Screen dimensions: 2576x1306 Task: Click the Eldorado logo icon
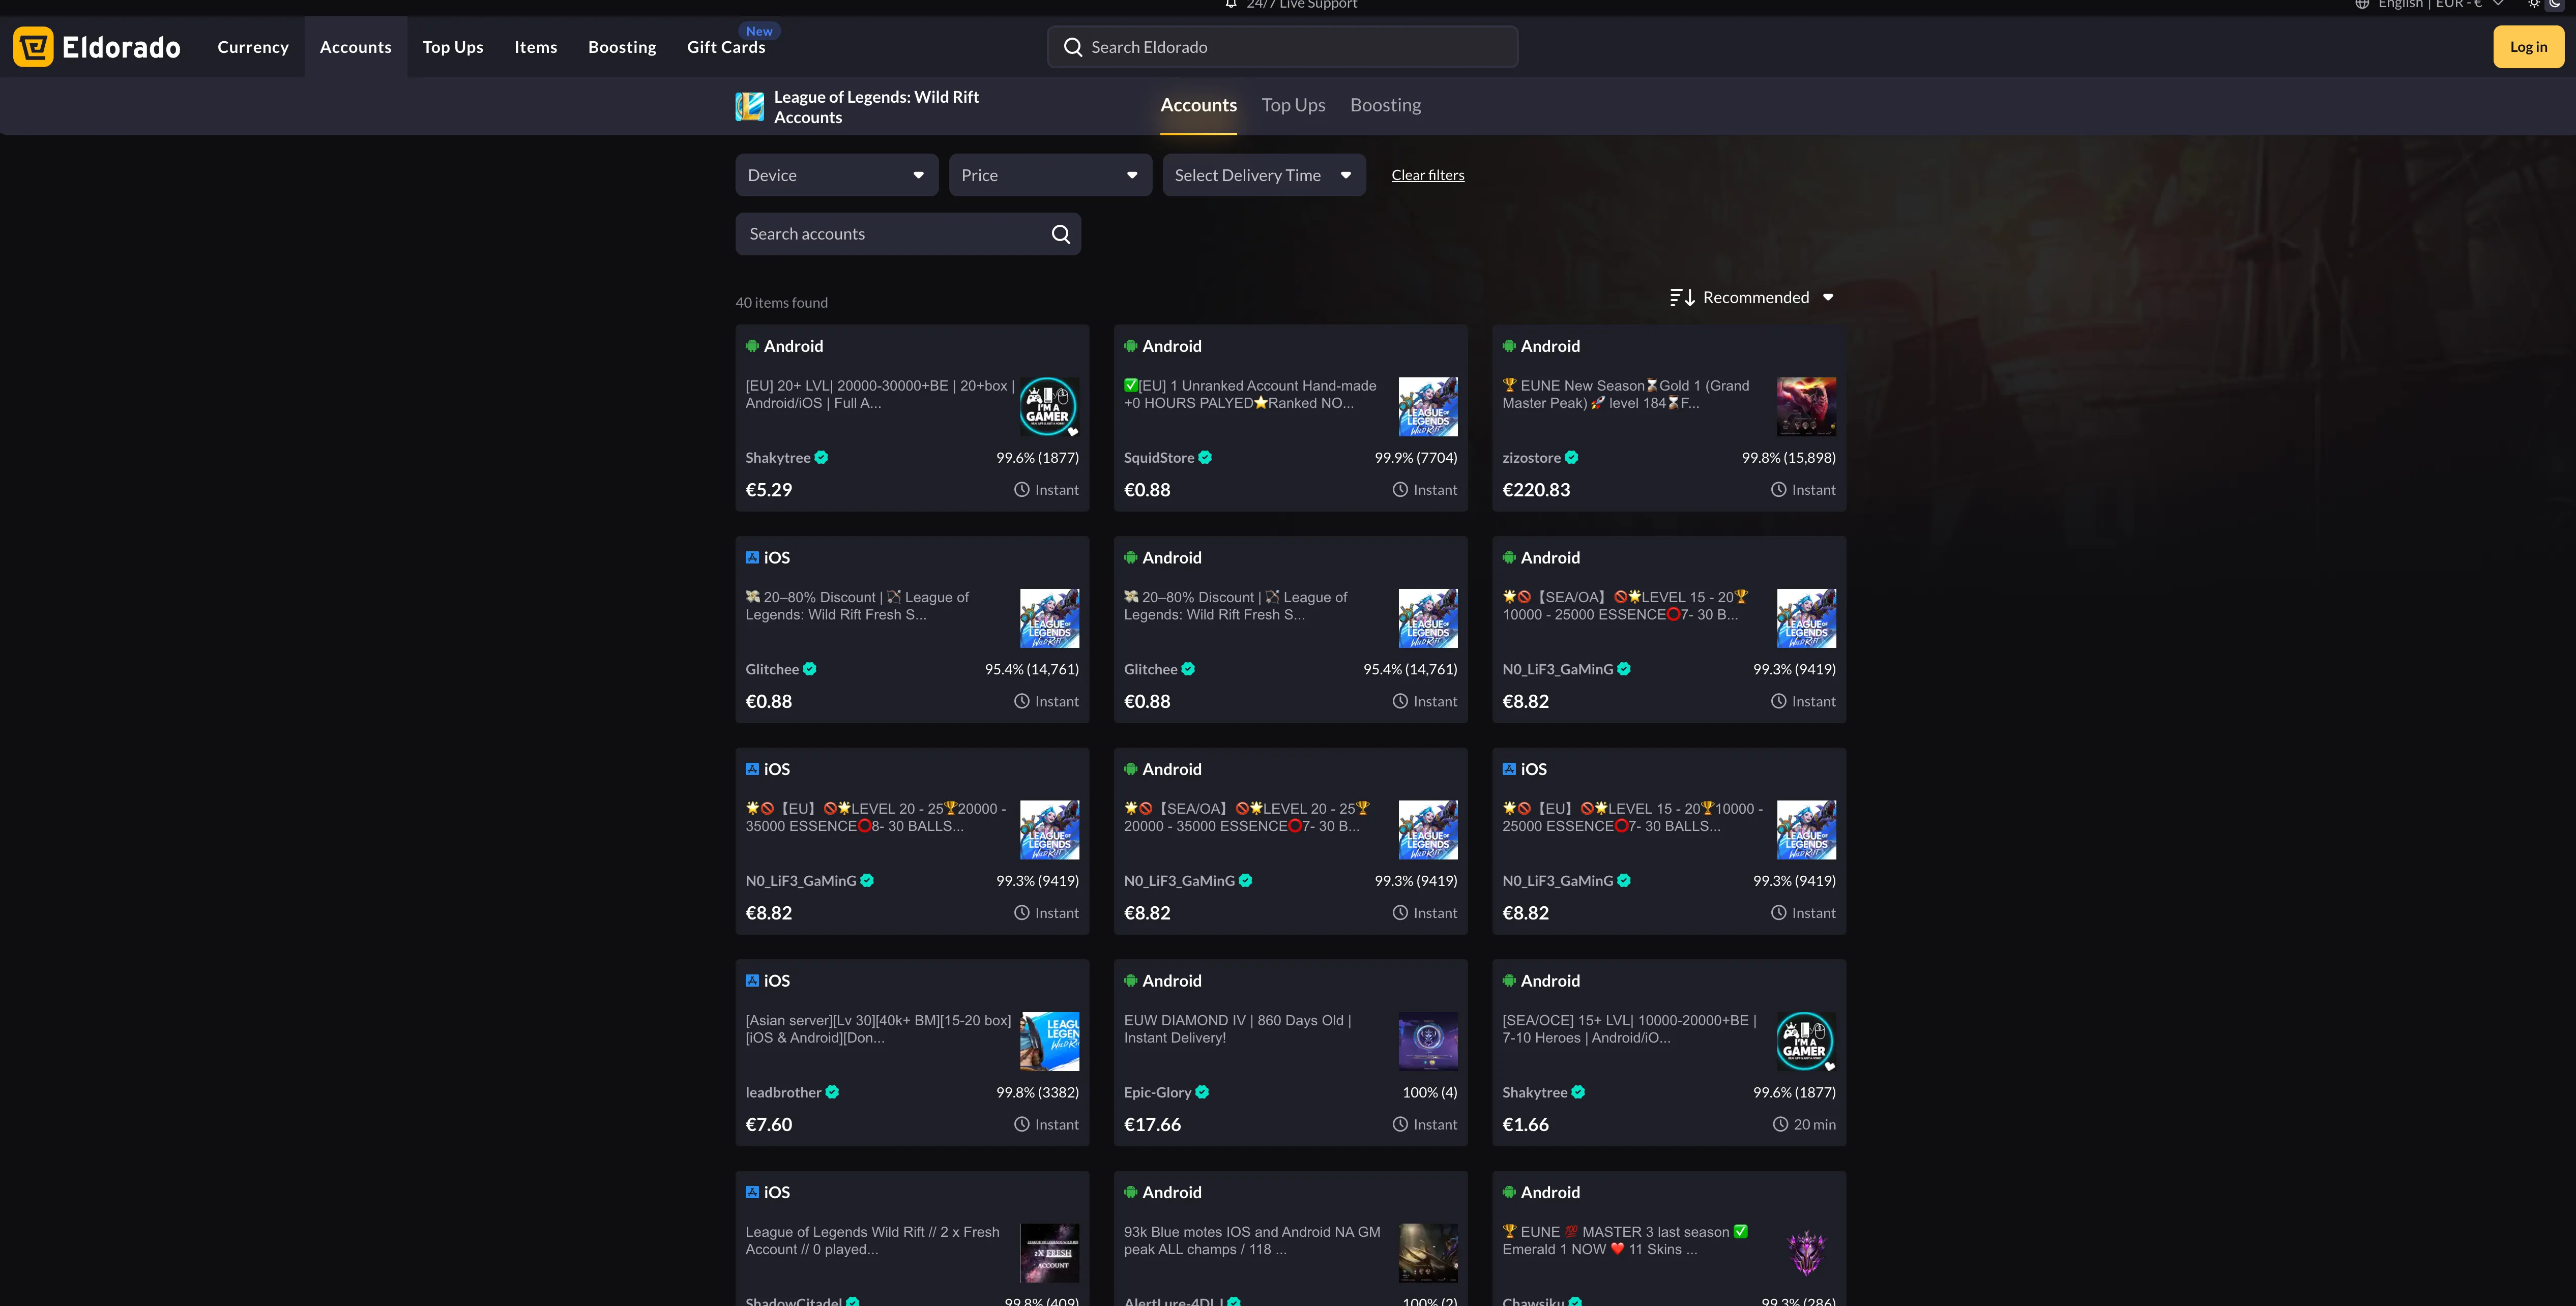(x=33, y=47)
